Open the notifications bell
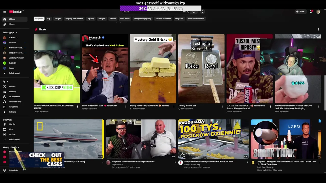 [311, 12]
